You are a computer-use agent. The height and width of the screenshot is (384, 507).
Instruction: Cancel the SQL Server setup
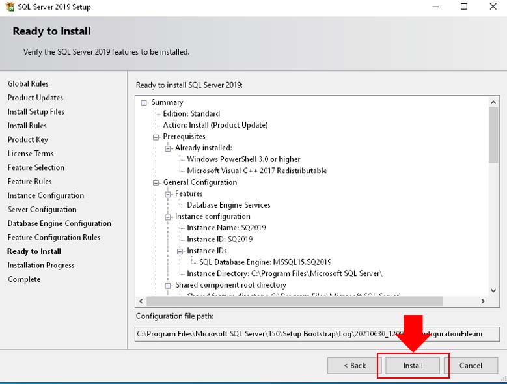tap(471, 366)
